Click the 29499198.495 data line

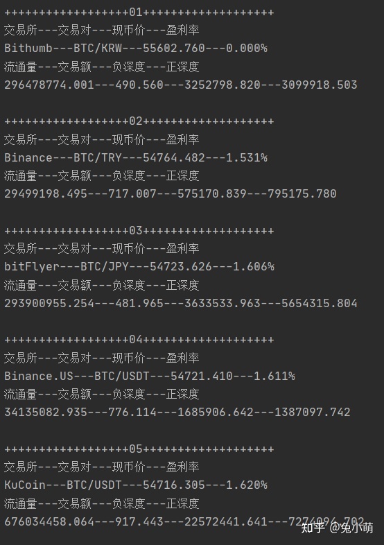pyautogui.click(x=171, y=193)
